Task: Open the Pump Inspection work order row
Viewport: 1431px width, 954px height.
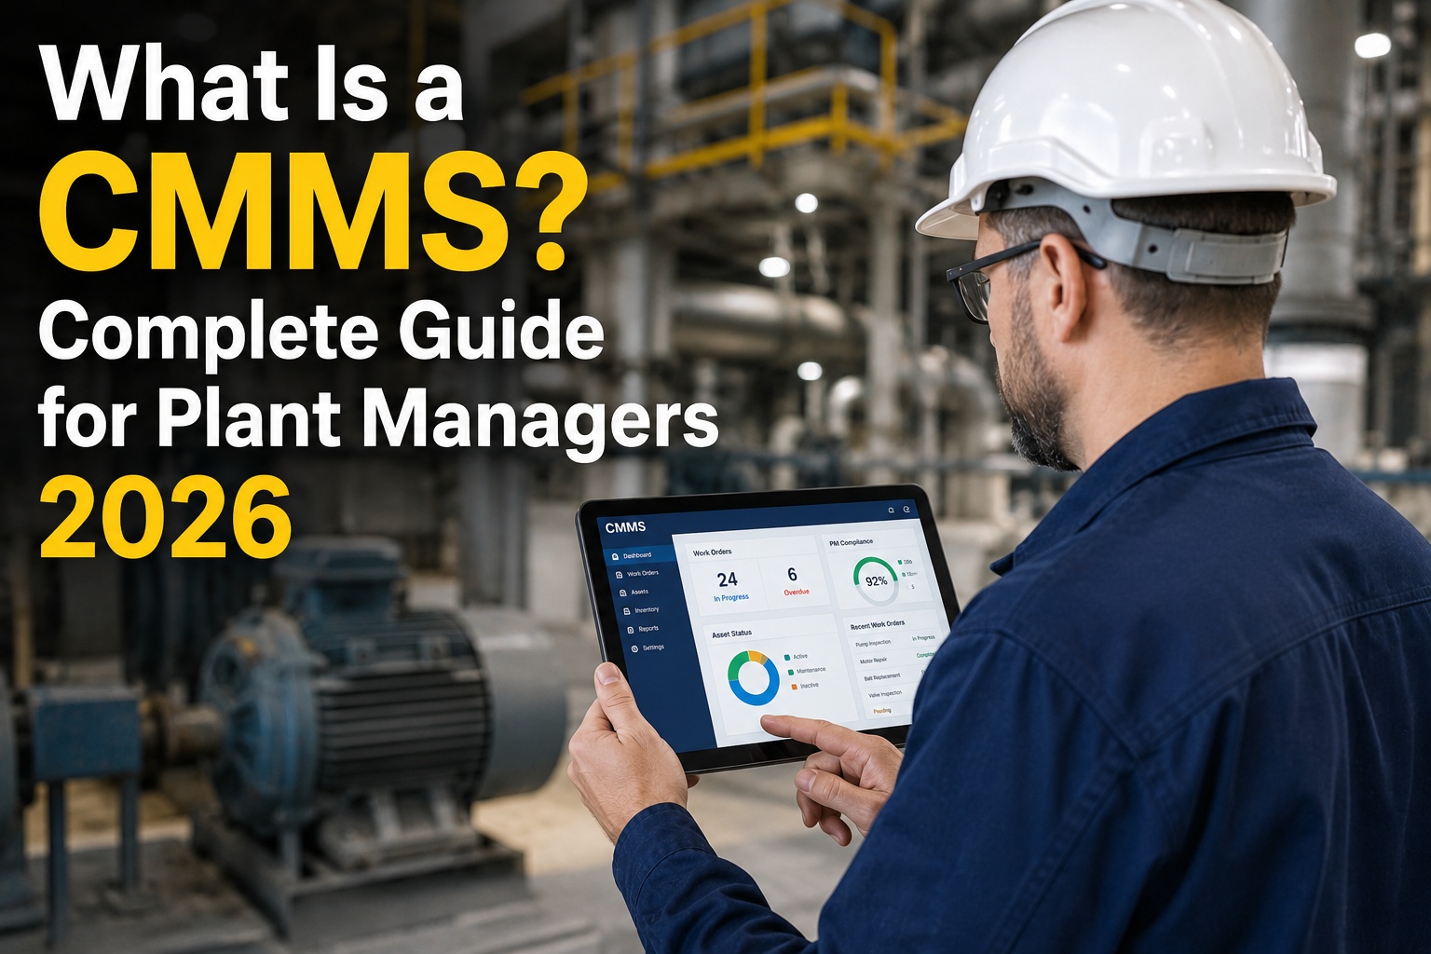Action: 894,643
